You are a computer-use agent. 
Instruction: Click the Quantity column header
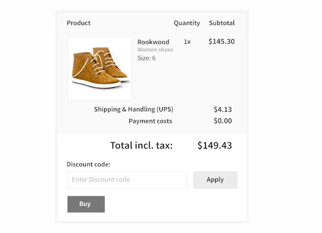(187, 23)
